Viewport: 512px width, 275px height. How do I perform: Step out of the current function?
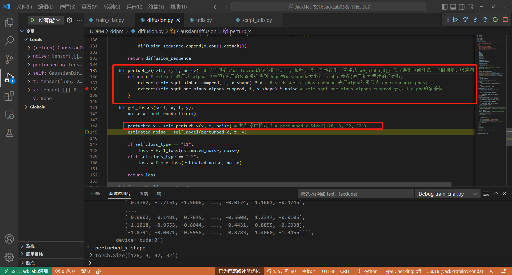tap(485, 20)
